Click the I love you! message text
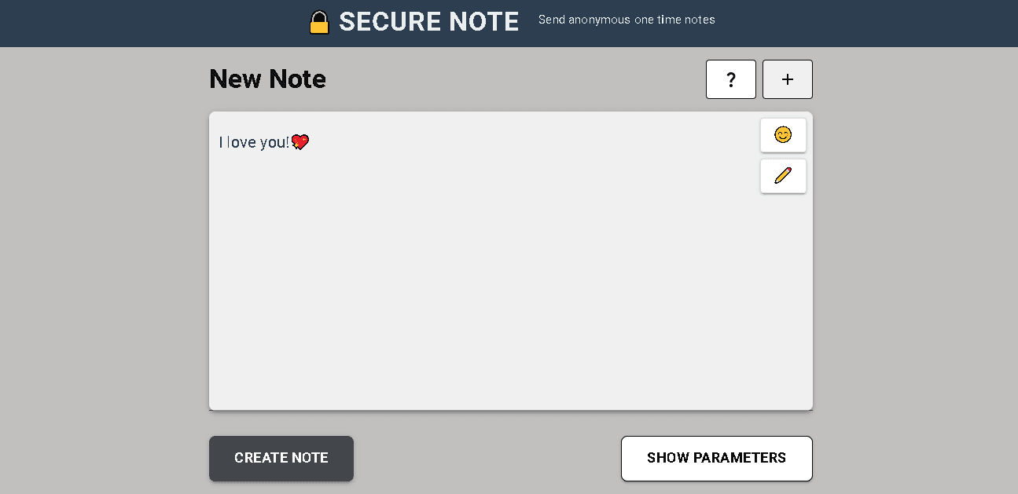This screenshot has height=494, width=1018. tap(253, 142)
